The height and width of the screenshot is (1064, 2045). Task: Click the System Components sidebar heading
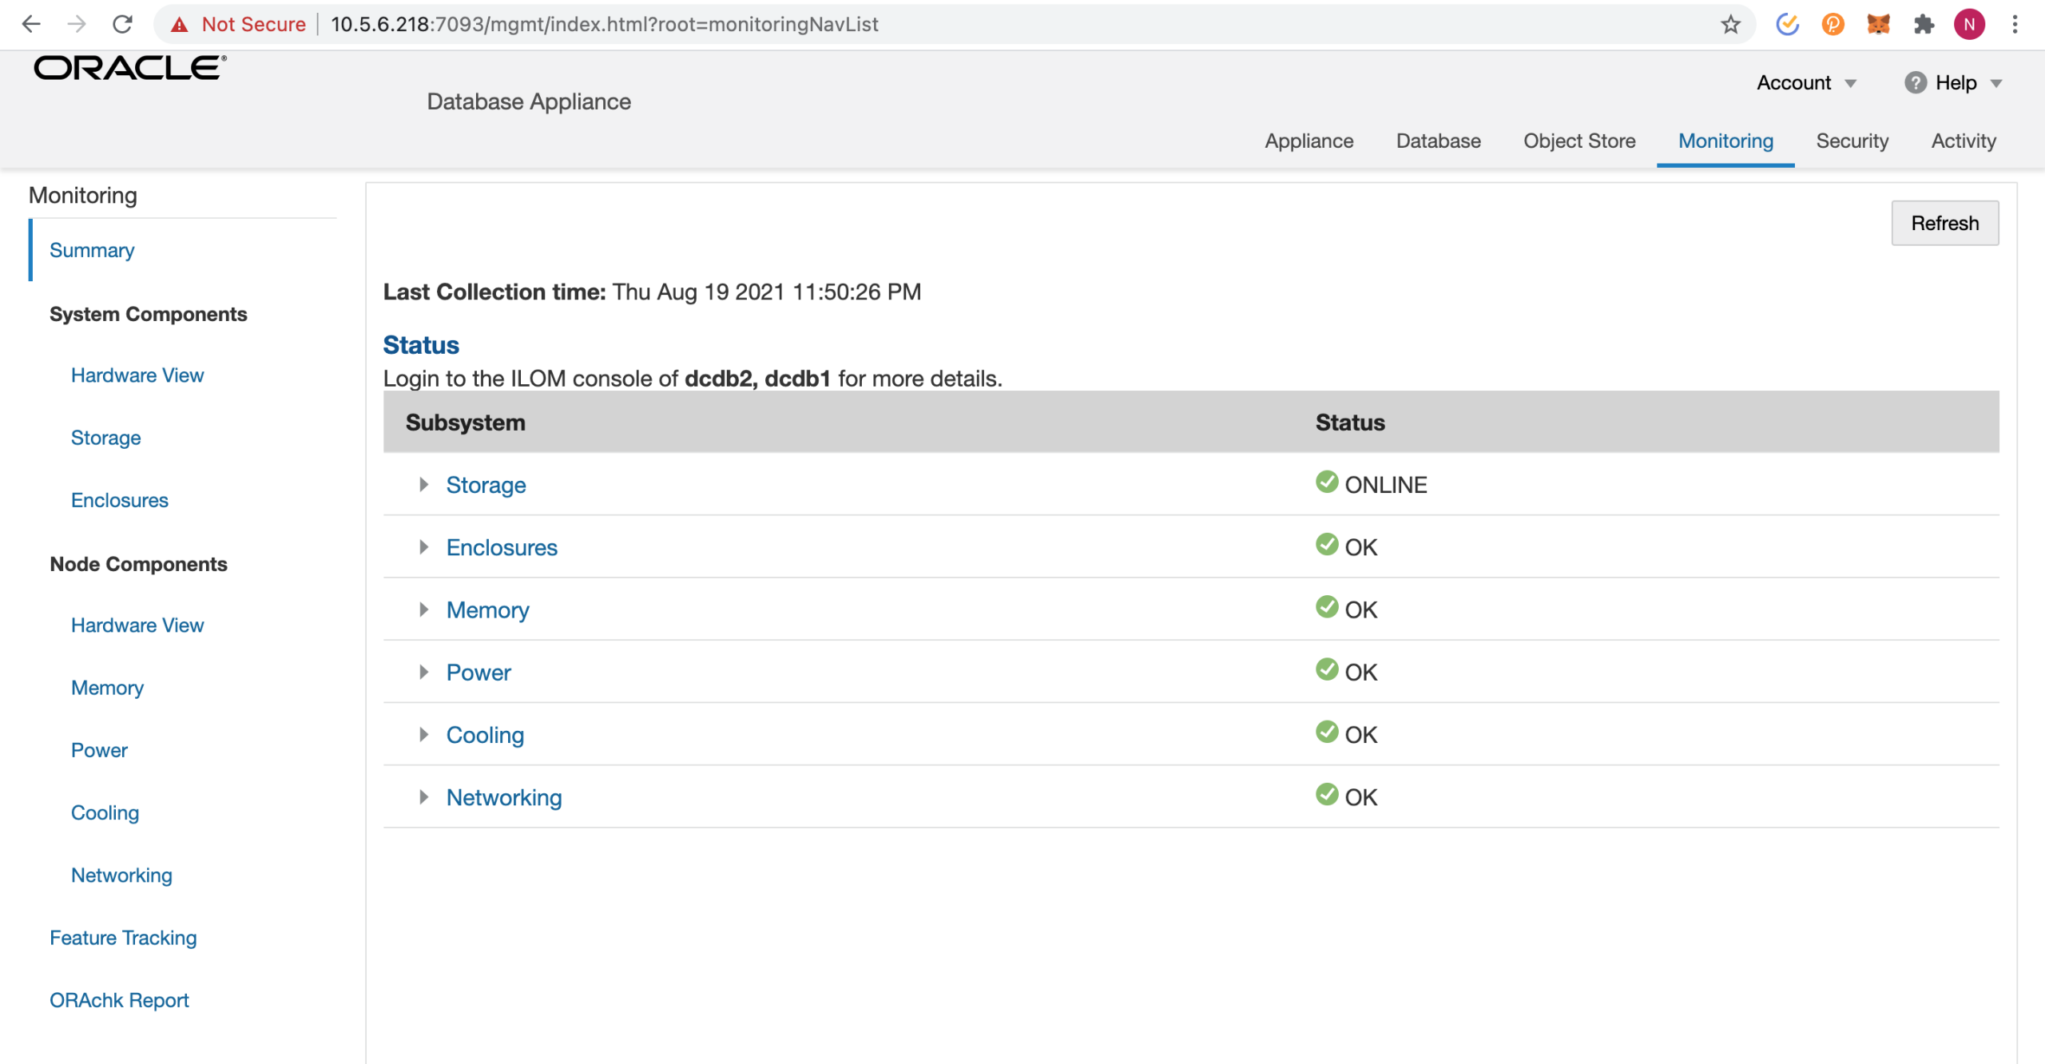pyautogui.click(x=149, y=314)
